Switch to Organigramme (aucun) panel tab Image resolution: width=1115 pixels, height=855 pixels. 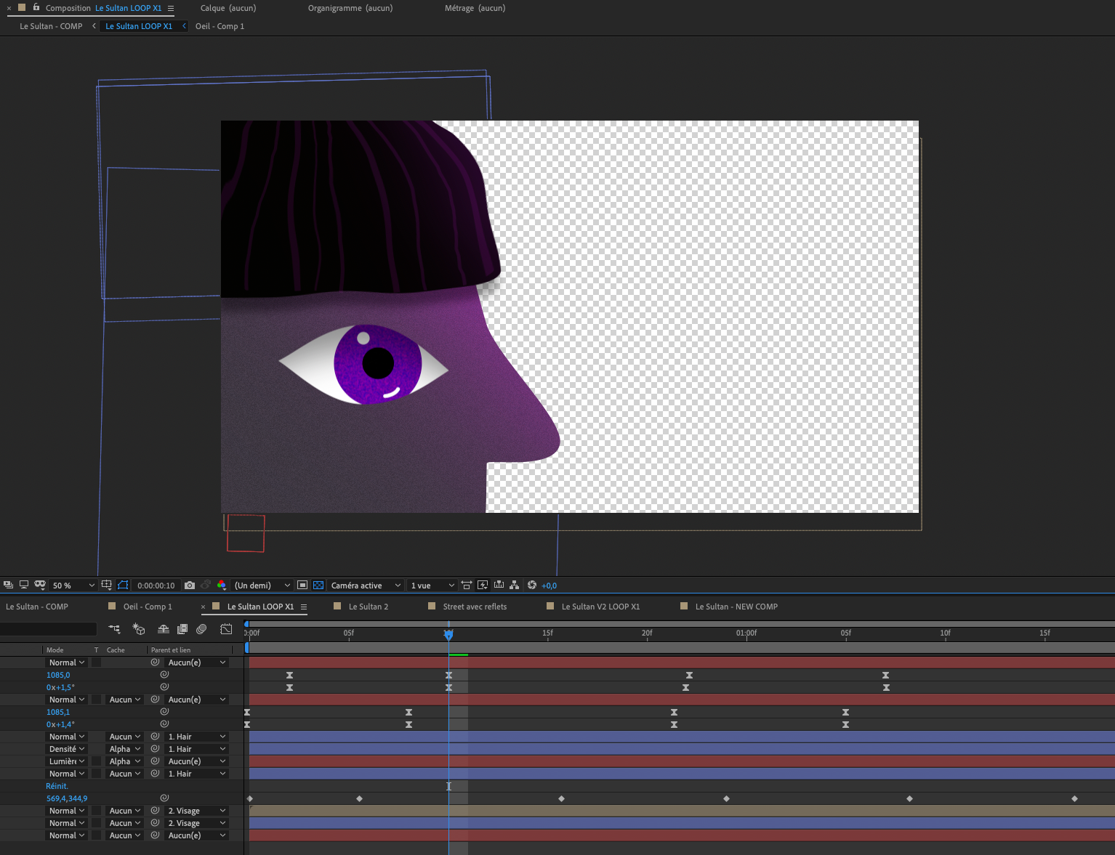pos(350,8)
